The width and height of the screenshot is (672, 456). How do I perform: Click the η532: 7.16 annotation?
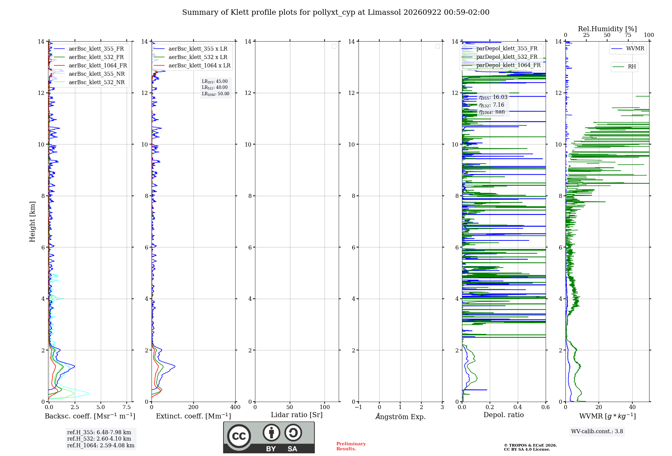click(492, 105)
